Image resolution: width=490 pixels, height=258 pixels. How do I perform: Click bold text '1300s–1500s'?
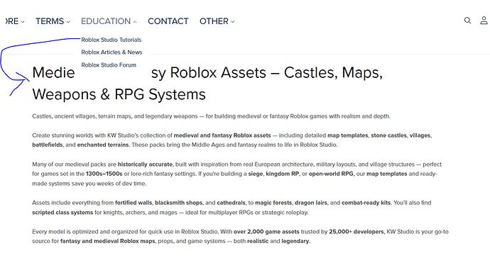(x=104, y=174)
